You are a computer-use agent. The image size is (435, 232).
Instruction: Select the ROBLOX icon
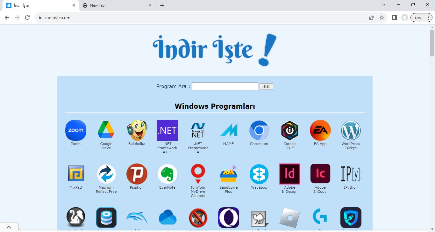(x=289, y=218)
